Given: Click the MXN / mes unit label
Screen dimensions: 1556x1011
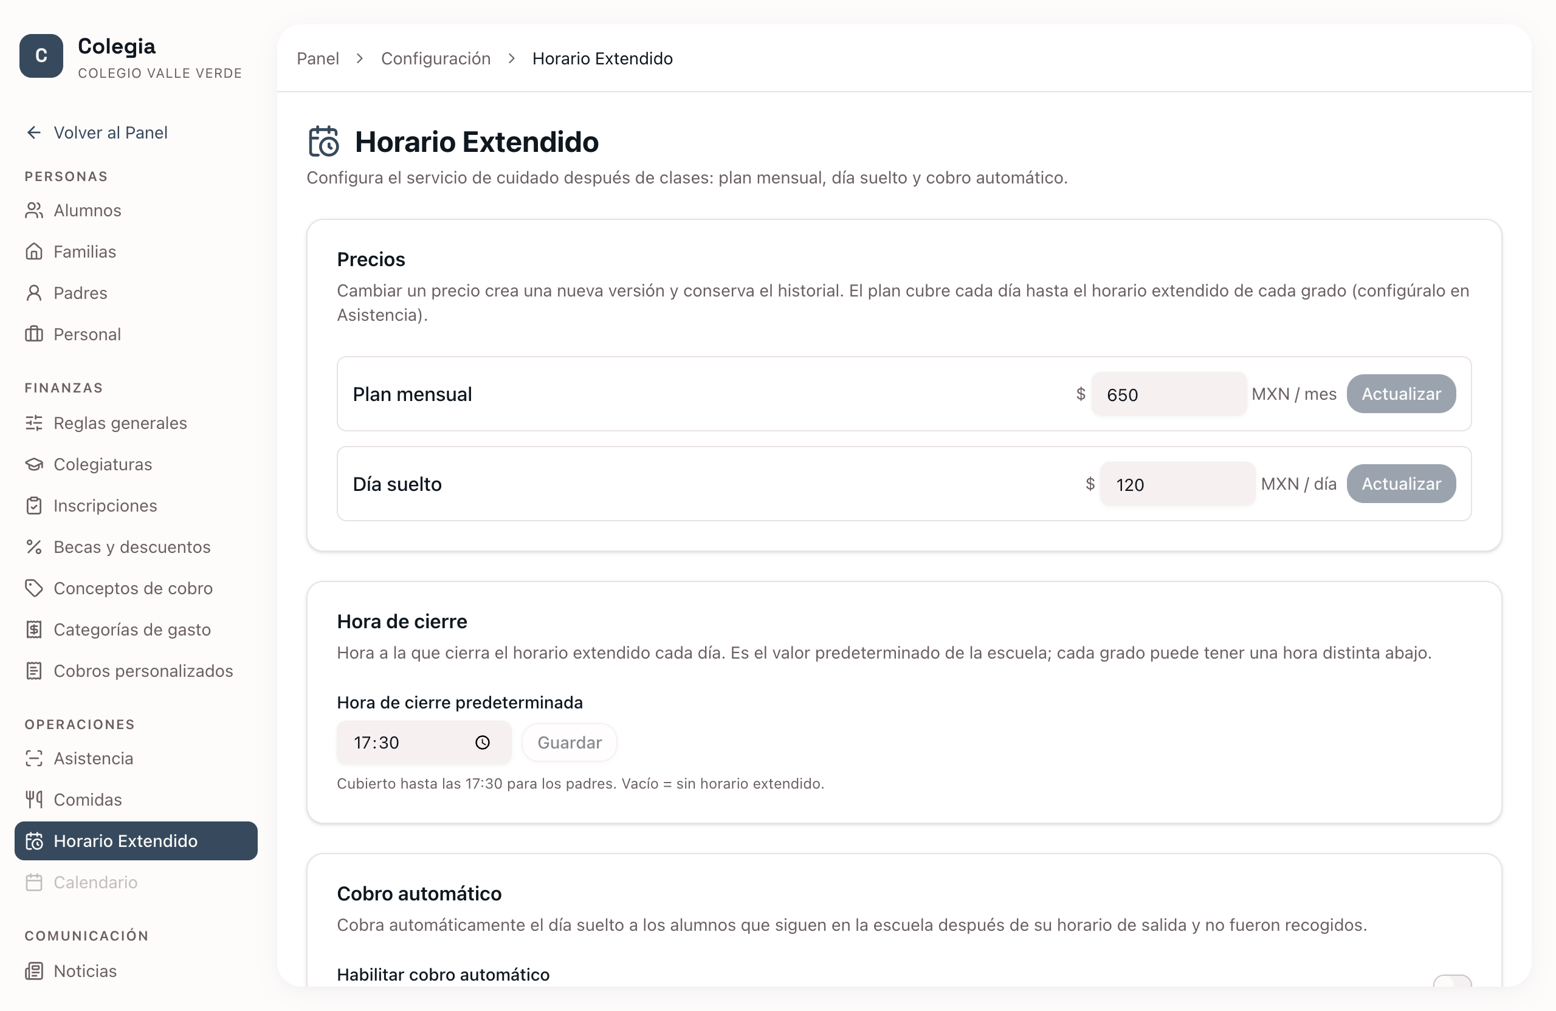Looking at the screenshot, I should pyautogui.click(x=1294, y=394).
